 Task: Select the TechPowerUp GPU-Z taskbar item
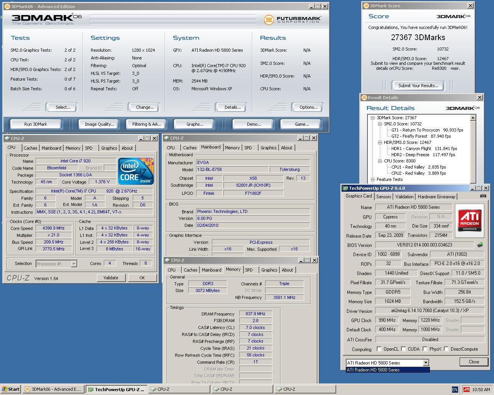pos(116,389)
